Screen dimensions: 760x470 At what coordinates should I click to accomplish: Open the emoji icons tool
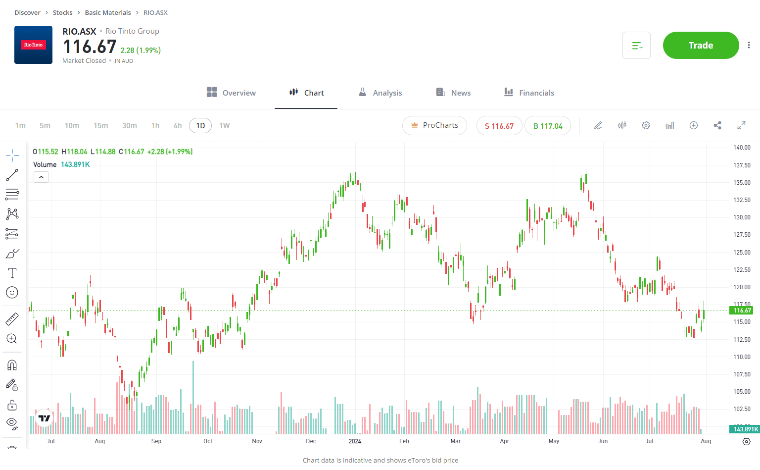12,293
